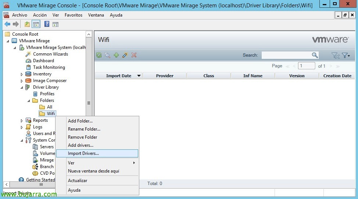
Task: Collapse the VMware Mirage tree node
Action: (x=8, y=41)
